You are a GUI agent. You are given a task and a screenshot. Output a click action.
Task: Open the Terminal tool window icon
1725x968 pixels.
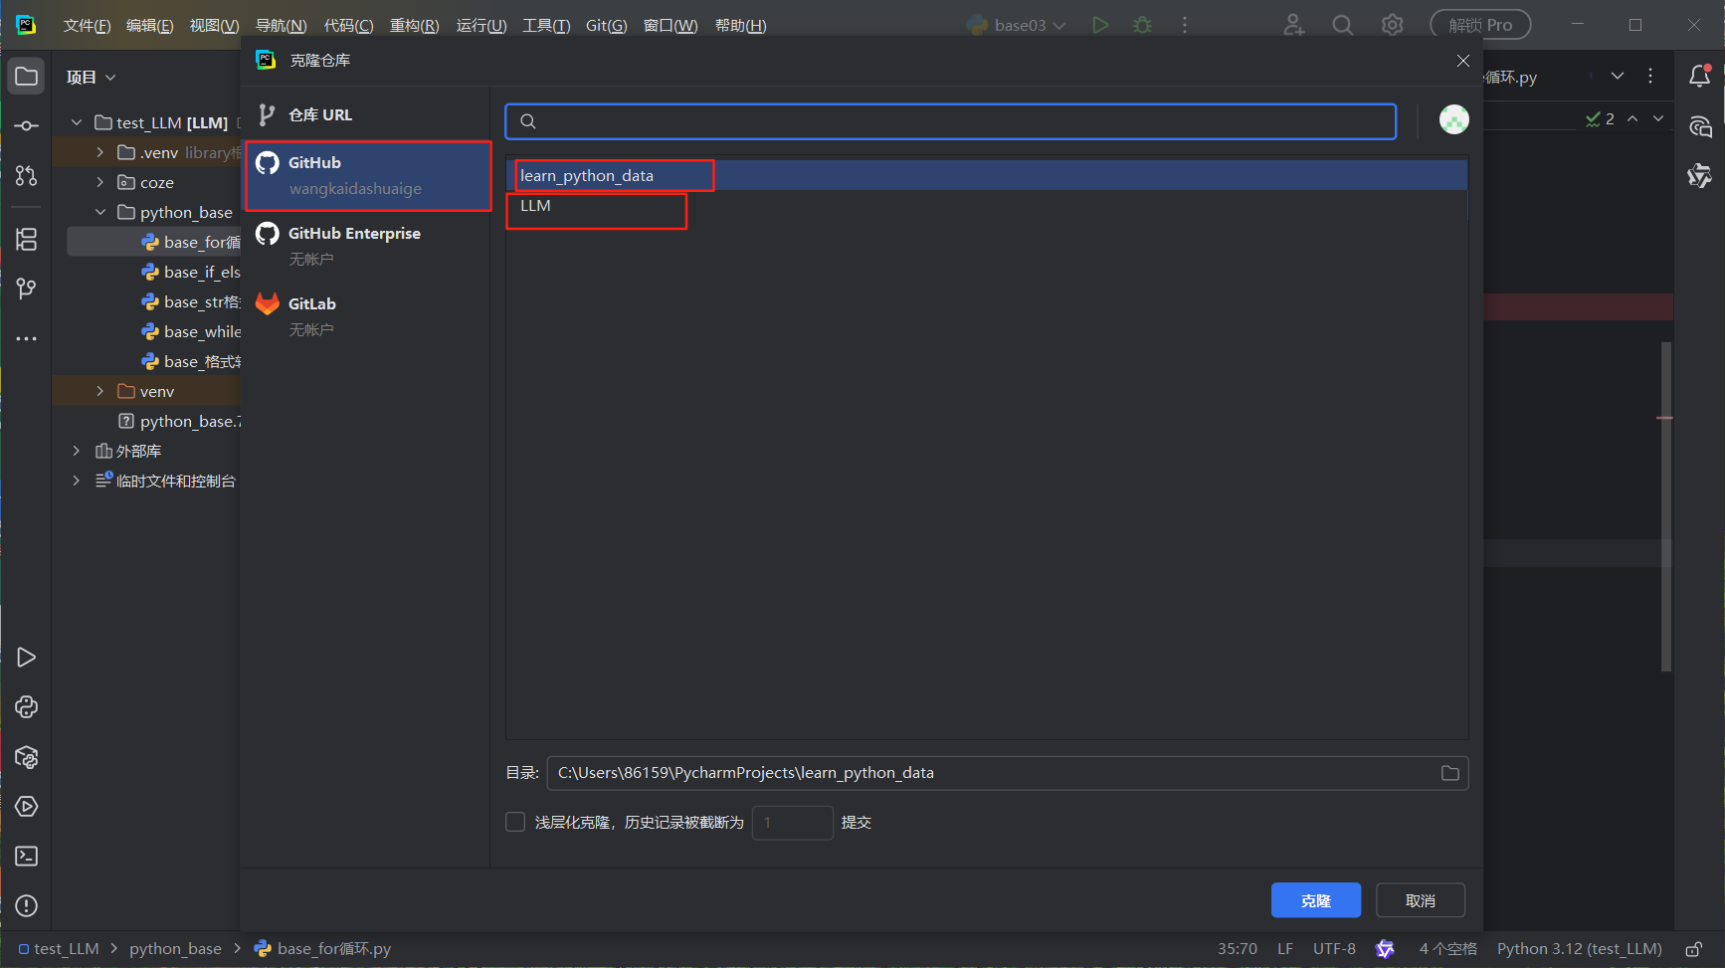(x=27, y=857)
